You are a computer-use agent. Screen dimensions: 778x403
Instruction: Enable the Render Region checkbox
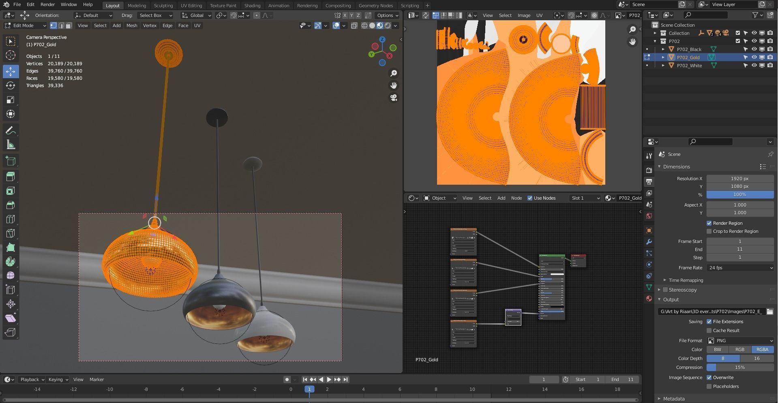click(709, 223)
